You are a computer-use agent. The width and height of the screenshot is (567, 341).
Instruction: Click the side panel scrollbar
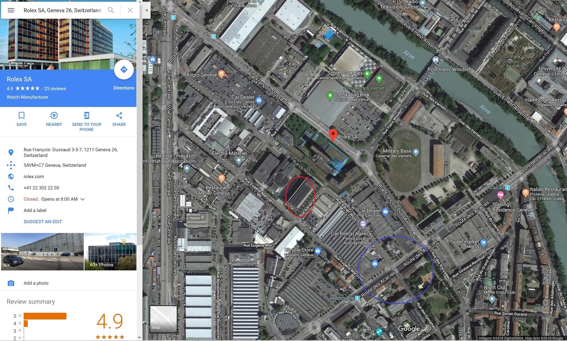139,124
